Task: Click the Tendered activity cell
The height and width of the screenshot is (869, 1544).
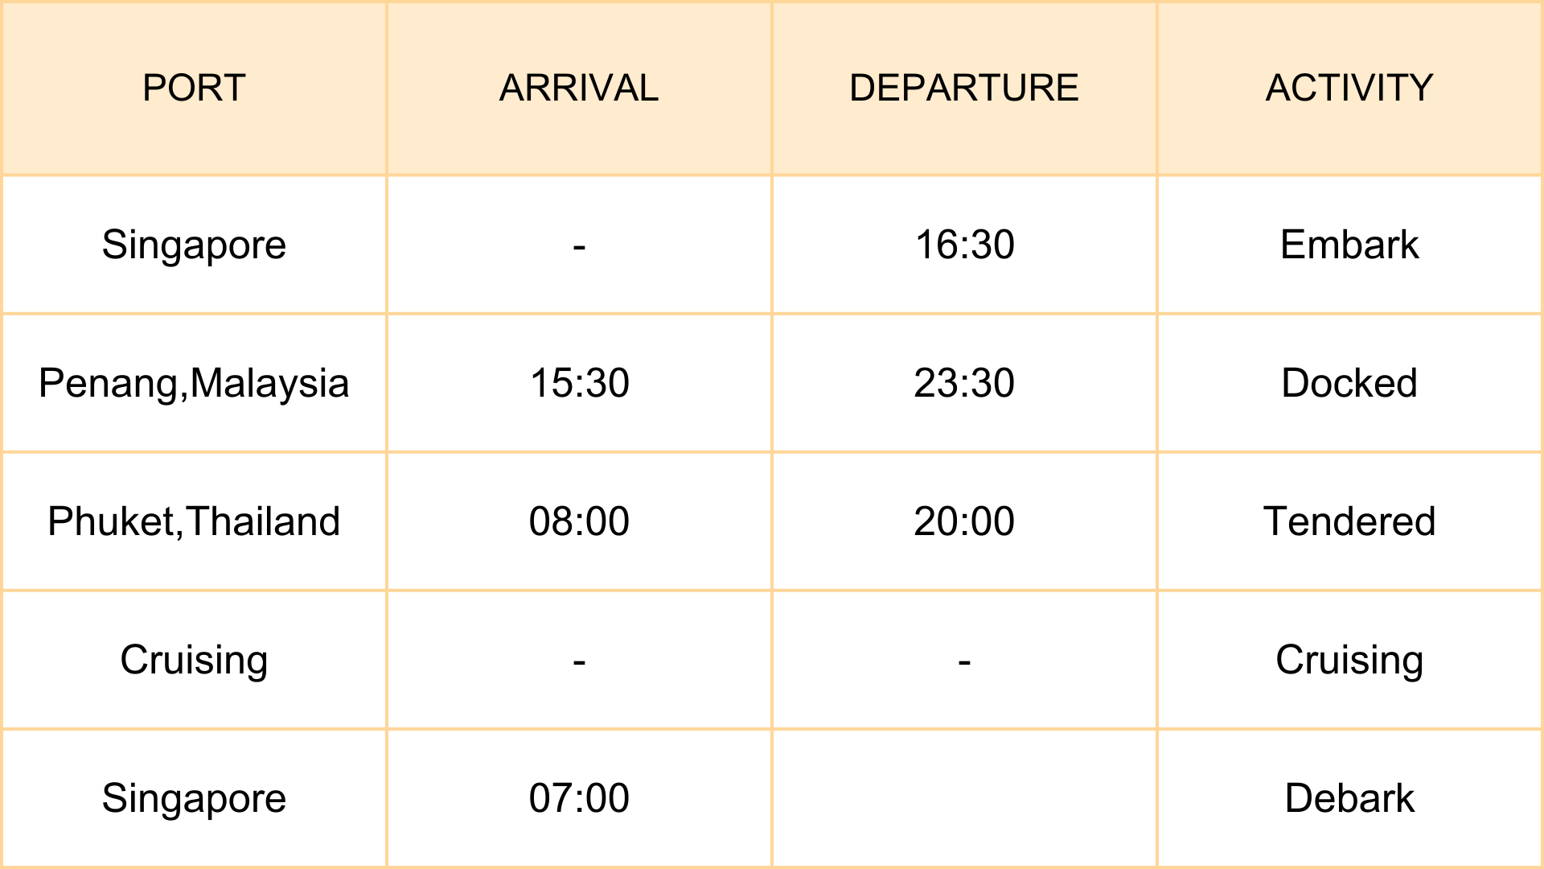Action: coord(1349,521)
